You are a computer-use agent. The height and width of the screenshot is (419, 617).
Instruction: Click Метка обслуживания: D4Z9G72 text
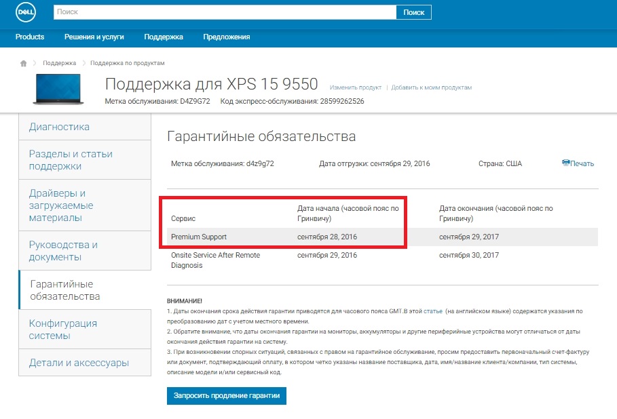(157, 102)
